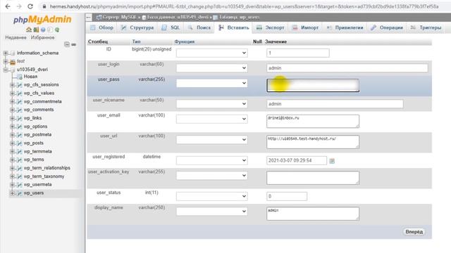This screenshot has height=253, width=451.
Task: Open function dropdown for user_email row
Action: point(211,119)
